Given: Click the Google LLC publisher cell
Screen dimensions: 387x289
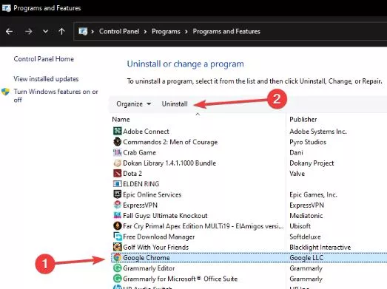Looking at the screenshot, I should pos(306,258).
